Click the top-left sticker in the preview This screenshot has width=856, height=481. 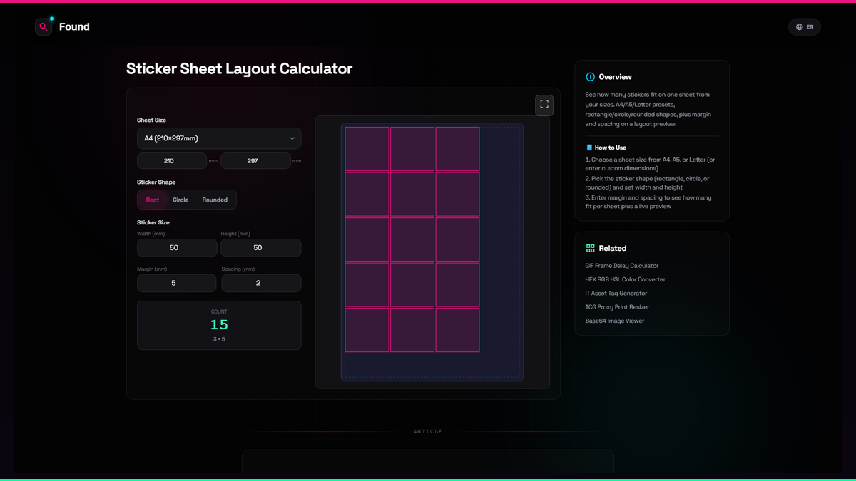367,149
